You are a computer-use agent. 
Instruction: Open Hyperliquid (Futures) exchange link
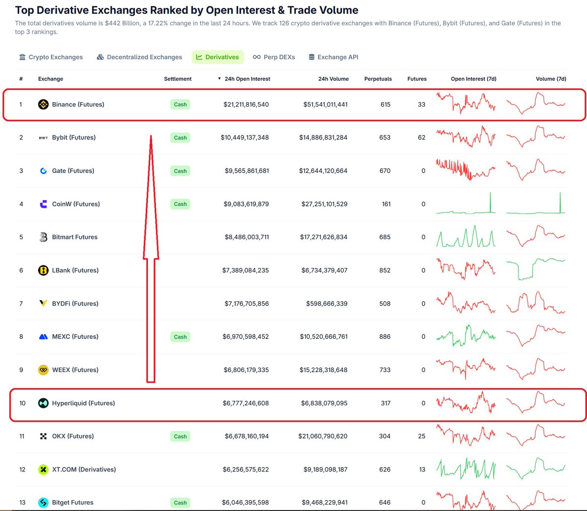tap(84, 403)
